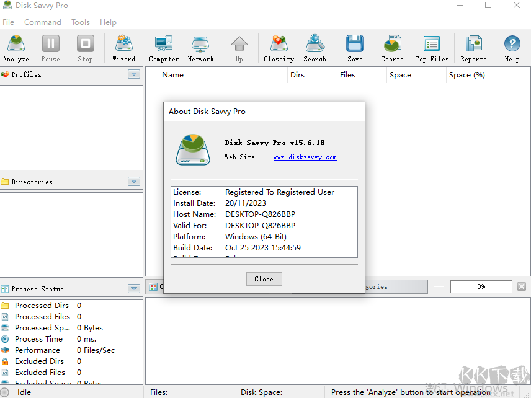Open the Tools menu

tap(81, 22)
